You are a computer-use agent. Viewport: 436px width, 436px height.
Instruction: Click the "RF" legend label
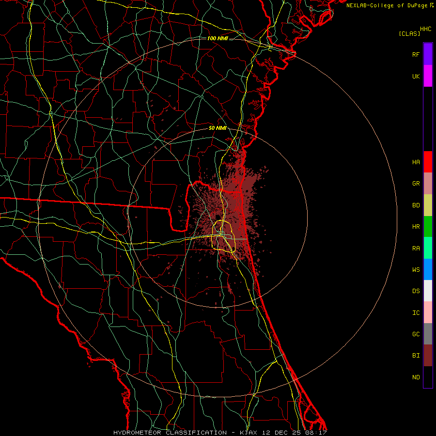pos(416,55)
